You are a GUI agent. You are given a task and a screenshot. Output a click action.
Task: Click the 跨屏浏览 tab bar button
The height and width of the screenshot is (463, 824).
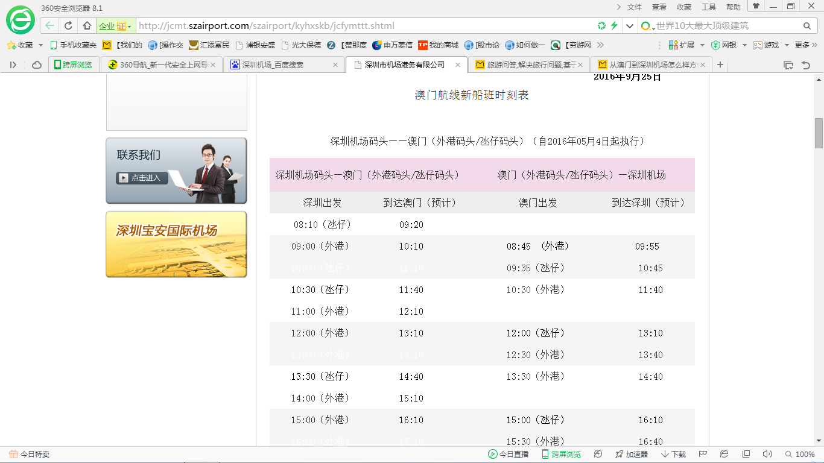[x=73, y=65]
